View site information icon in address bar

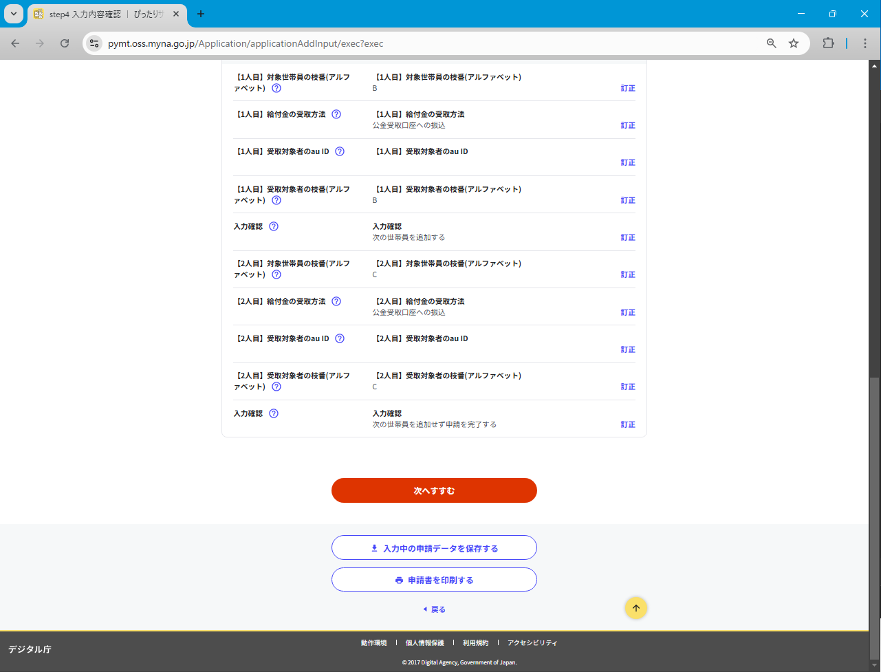[x=95, y=43]
